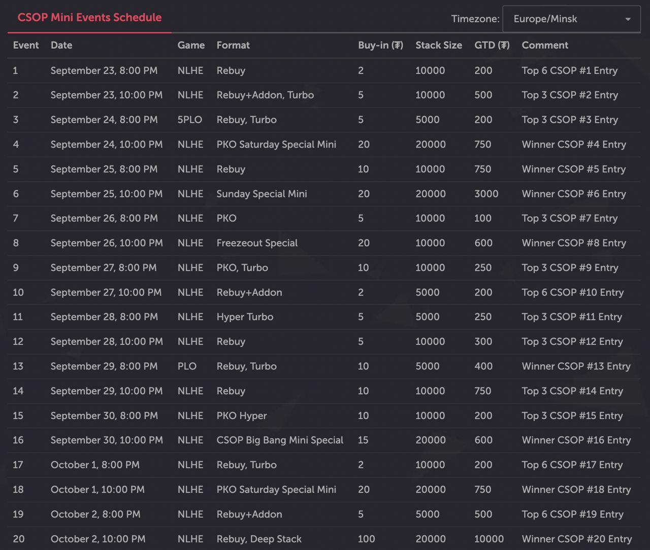Click 'Top 6 CSOP #1 Entry' comment
This screenshot has width=650, height=550.
click(570, 71)
